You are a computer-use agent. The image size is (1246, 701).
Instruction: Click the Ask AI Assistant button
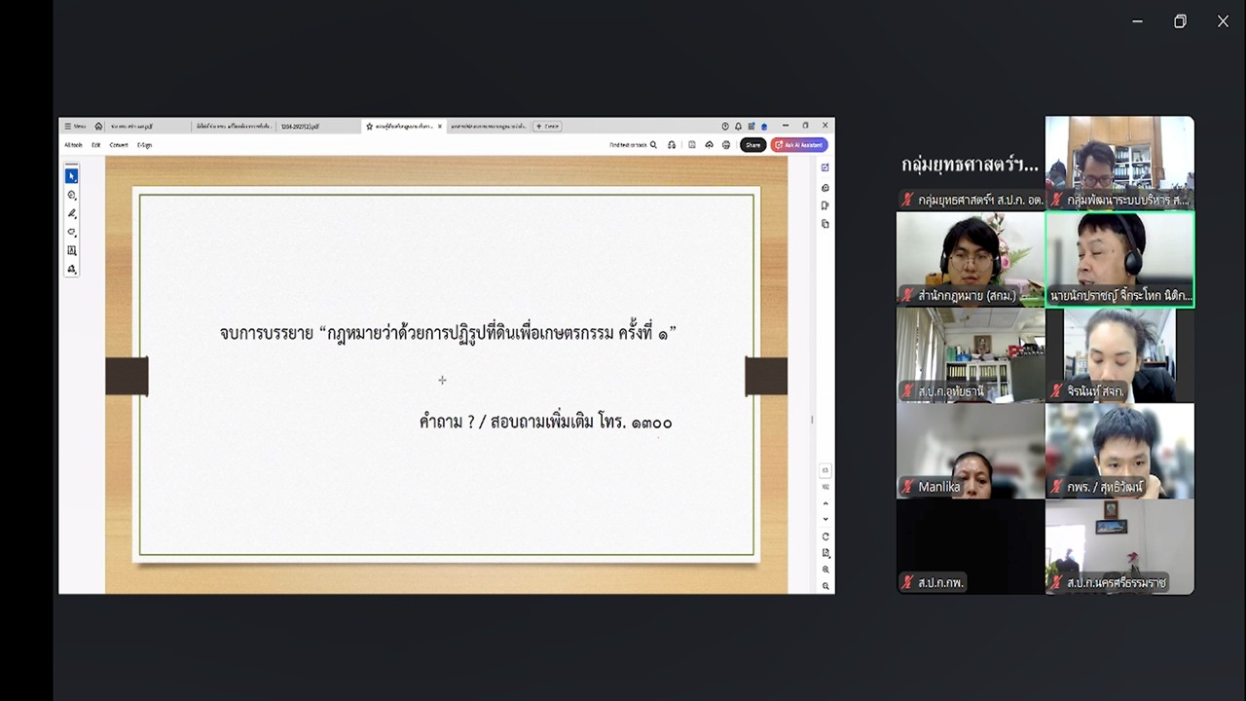pos(798,144)
